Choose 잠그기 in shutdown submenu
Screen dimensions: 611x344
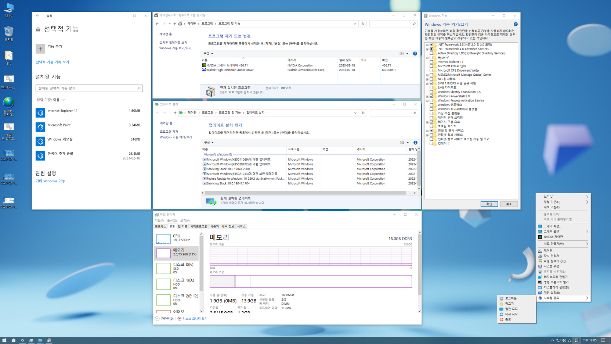(x=516, y=304)
